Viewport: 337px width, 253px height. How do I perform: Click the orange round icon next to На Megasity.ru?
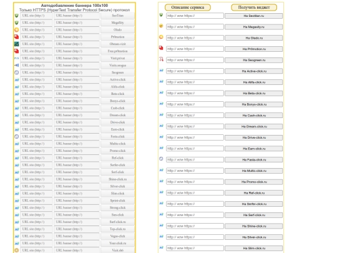click(161, 26)
